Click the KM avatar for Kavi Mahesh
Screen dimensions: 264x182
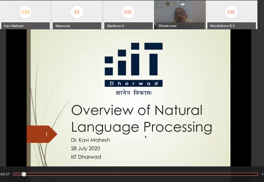click(x=25, y=12)
